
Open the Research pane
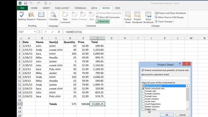(31, 16)
